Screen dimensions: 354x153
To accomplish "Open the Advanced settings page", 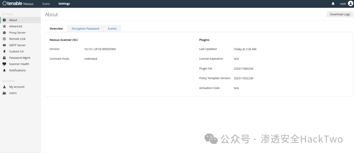I will click(x=20, y=27).
